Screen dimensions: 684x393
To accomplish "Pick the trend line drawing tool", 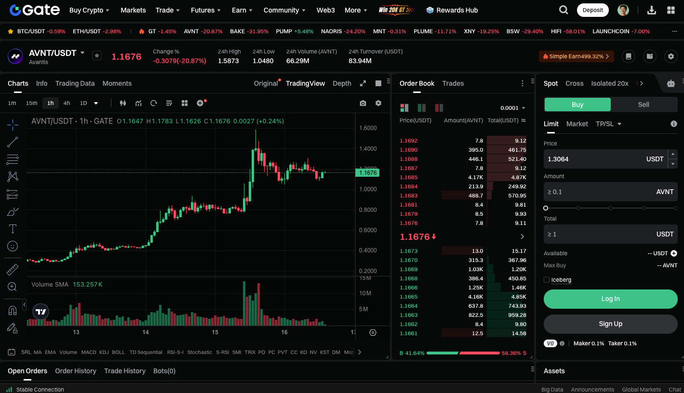I will pyautogui.click(x=12, y=142).
